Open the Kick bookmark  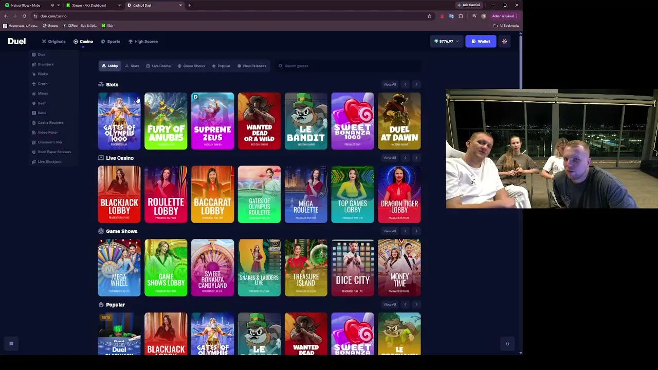(x=107, y=26)
